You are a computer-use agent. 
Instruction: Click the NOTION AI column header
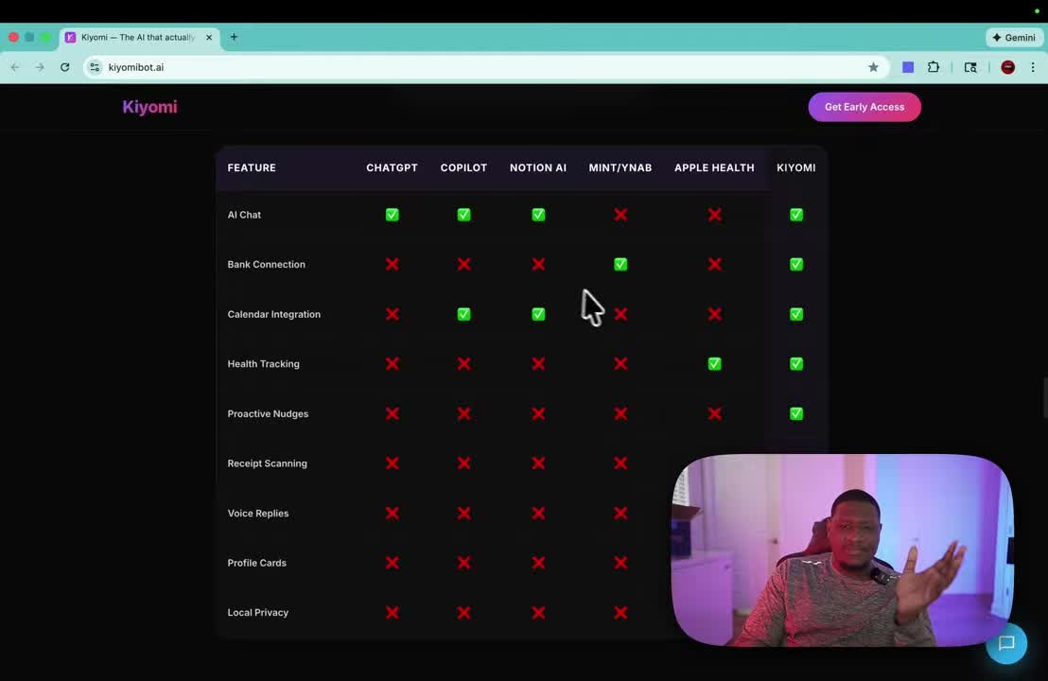coord(538,167)
